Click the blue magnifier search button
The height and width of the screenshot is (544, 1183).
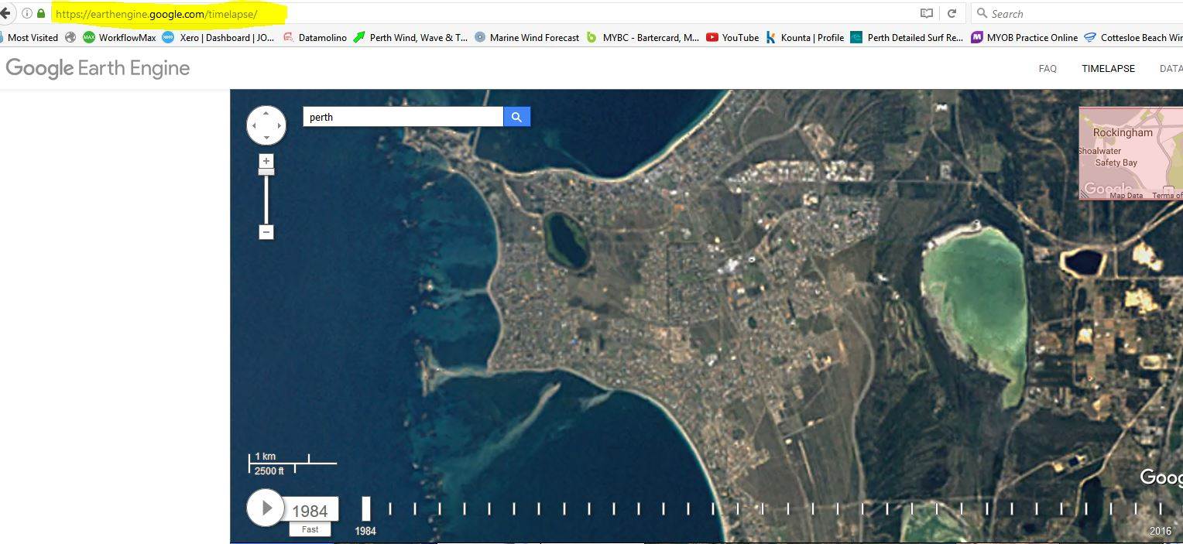(516, 117)
